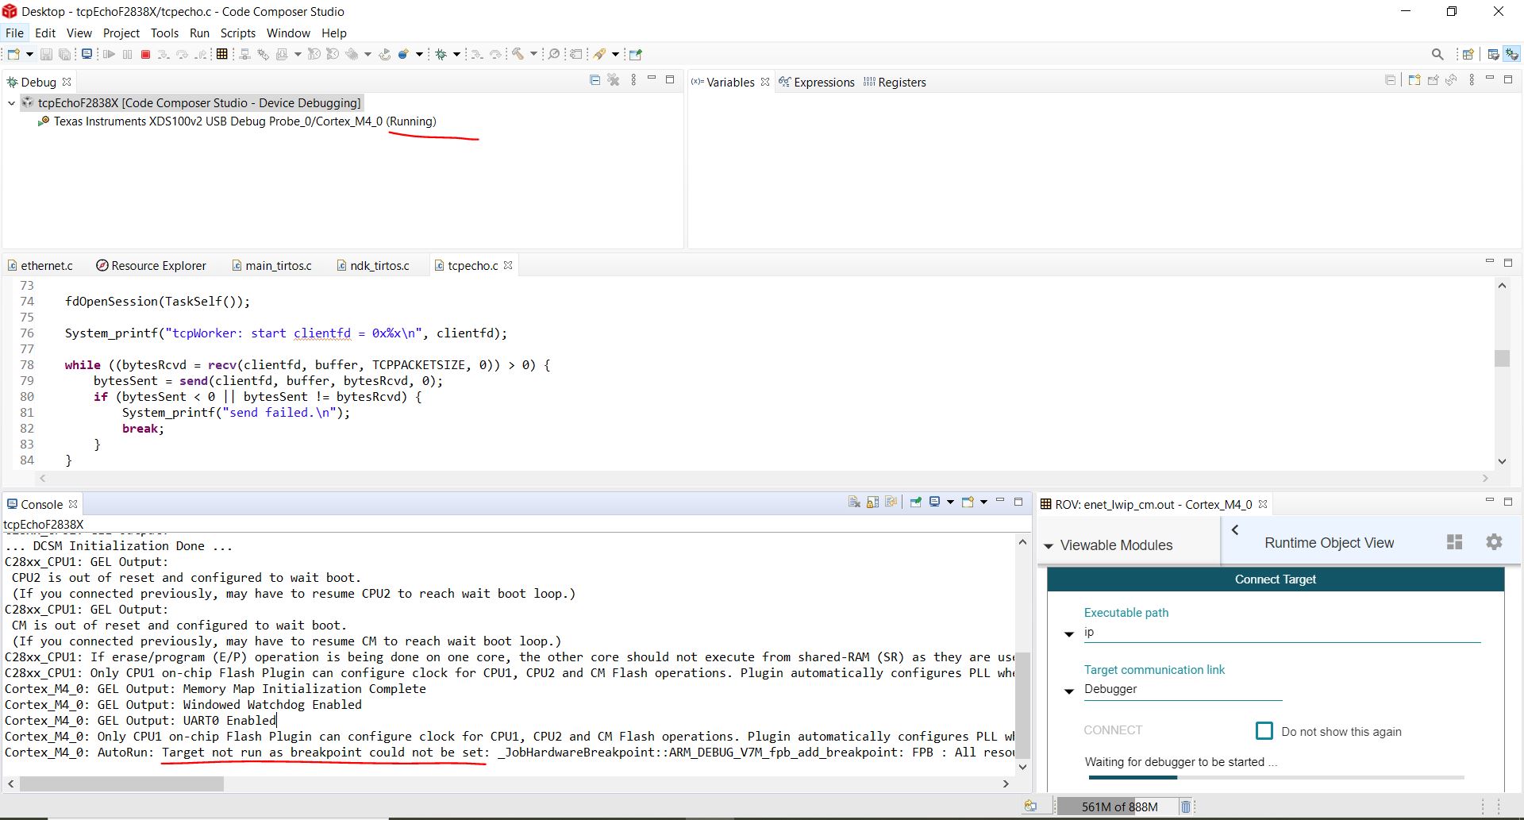The image size is (1524, 820).
Task: Click Collapse All in Variables view
Action: (1390, 80)
